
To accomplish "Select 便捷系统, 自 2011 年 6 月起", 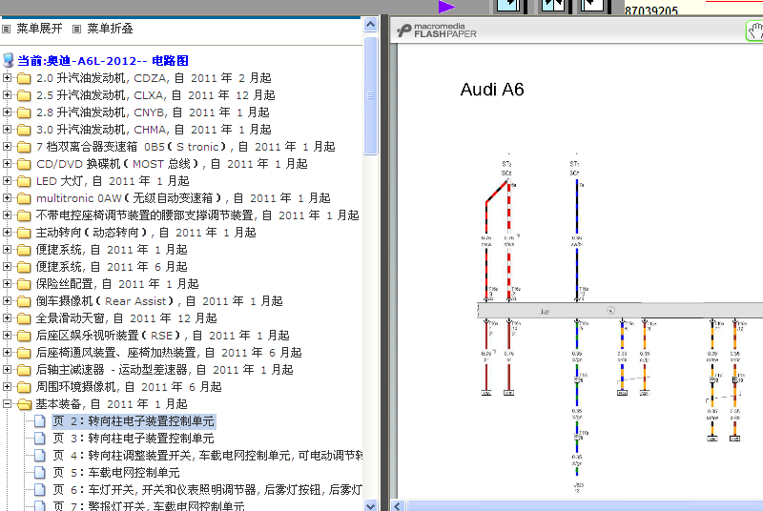I will pos(112,266).
